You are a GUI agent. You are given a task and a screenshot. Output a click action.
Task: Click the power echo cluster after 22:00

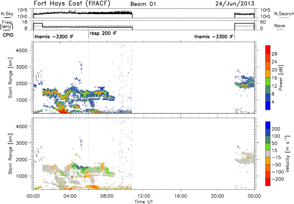(x=245, y=82)
